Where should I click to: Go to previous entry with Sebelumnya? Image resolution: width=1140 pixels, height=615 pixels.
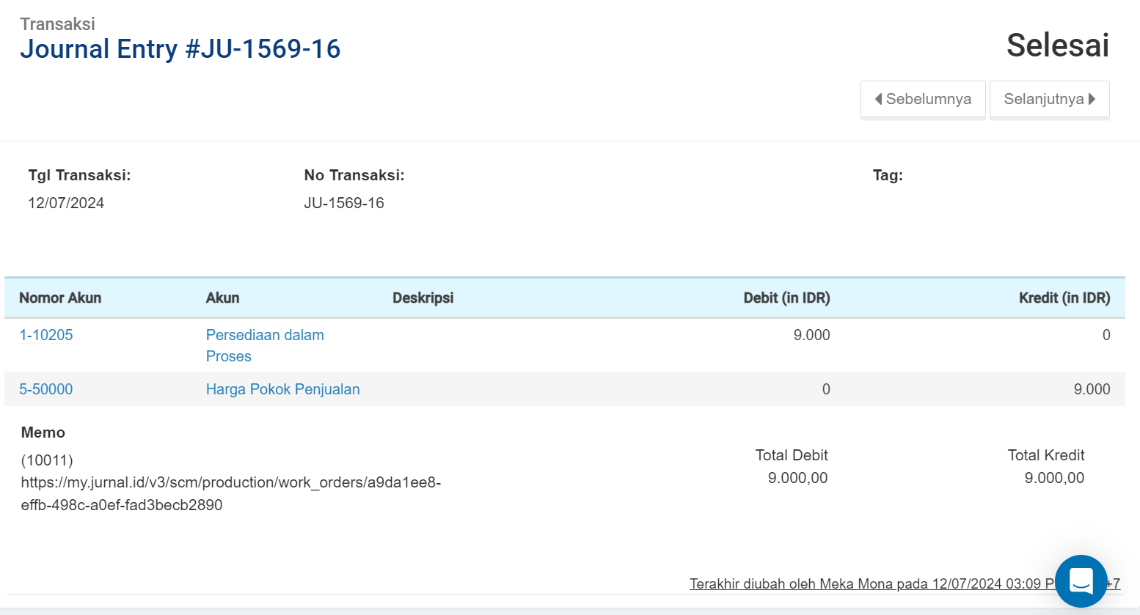[923, 99]
